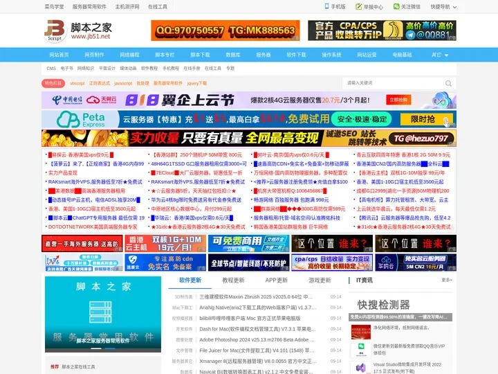
Task: Open the Maxon Zbrush 2025 software entry
Action: 256,296
